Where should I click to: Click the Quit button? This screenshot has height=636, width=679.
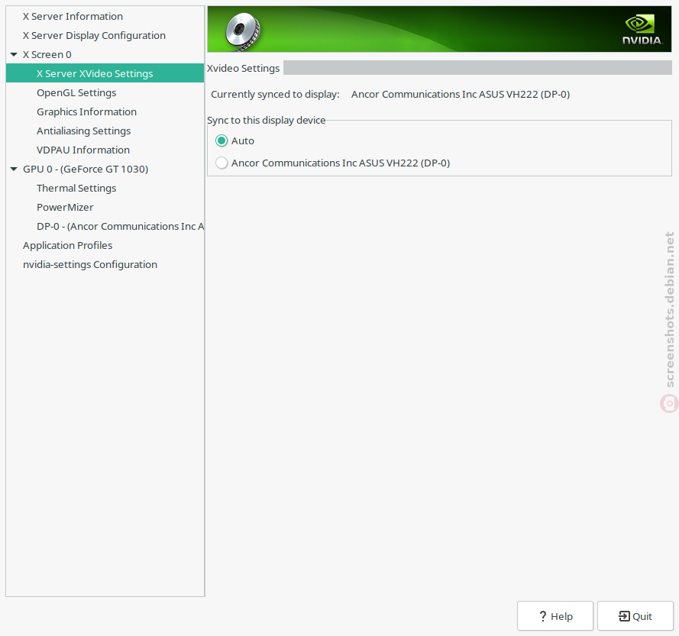tap(635, 615)
